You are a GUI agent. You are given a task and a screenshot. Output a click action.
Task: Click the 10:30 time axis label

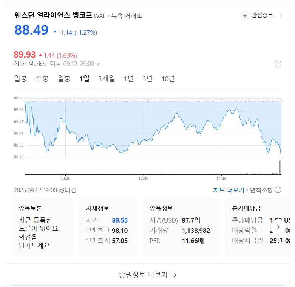[65, 179]
